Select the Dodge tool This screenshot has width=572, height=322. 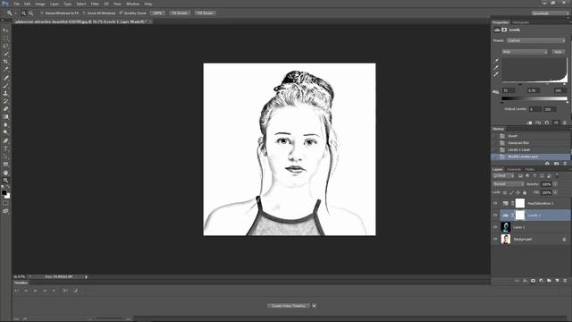(5, 132)
